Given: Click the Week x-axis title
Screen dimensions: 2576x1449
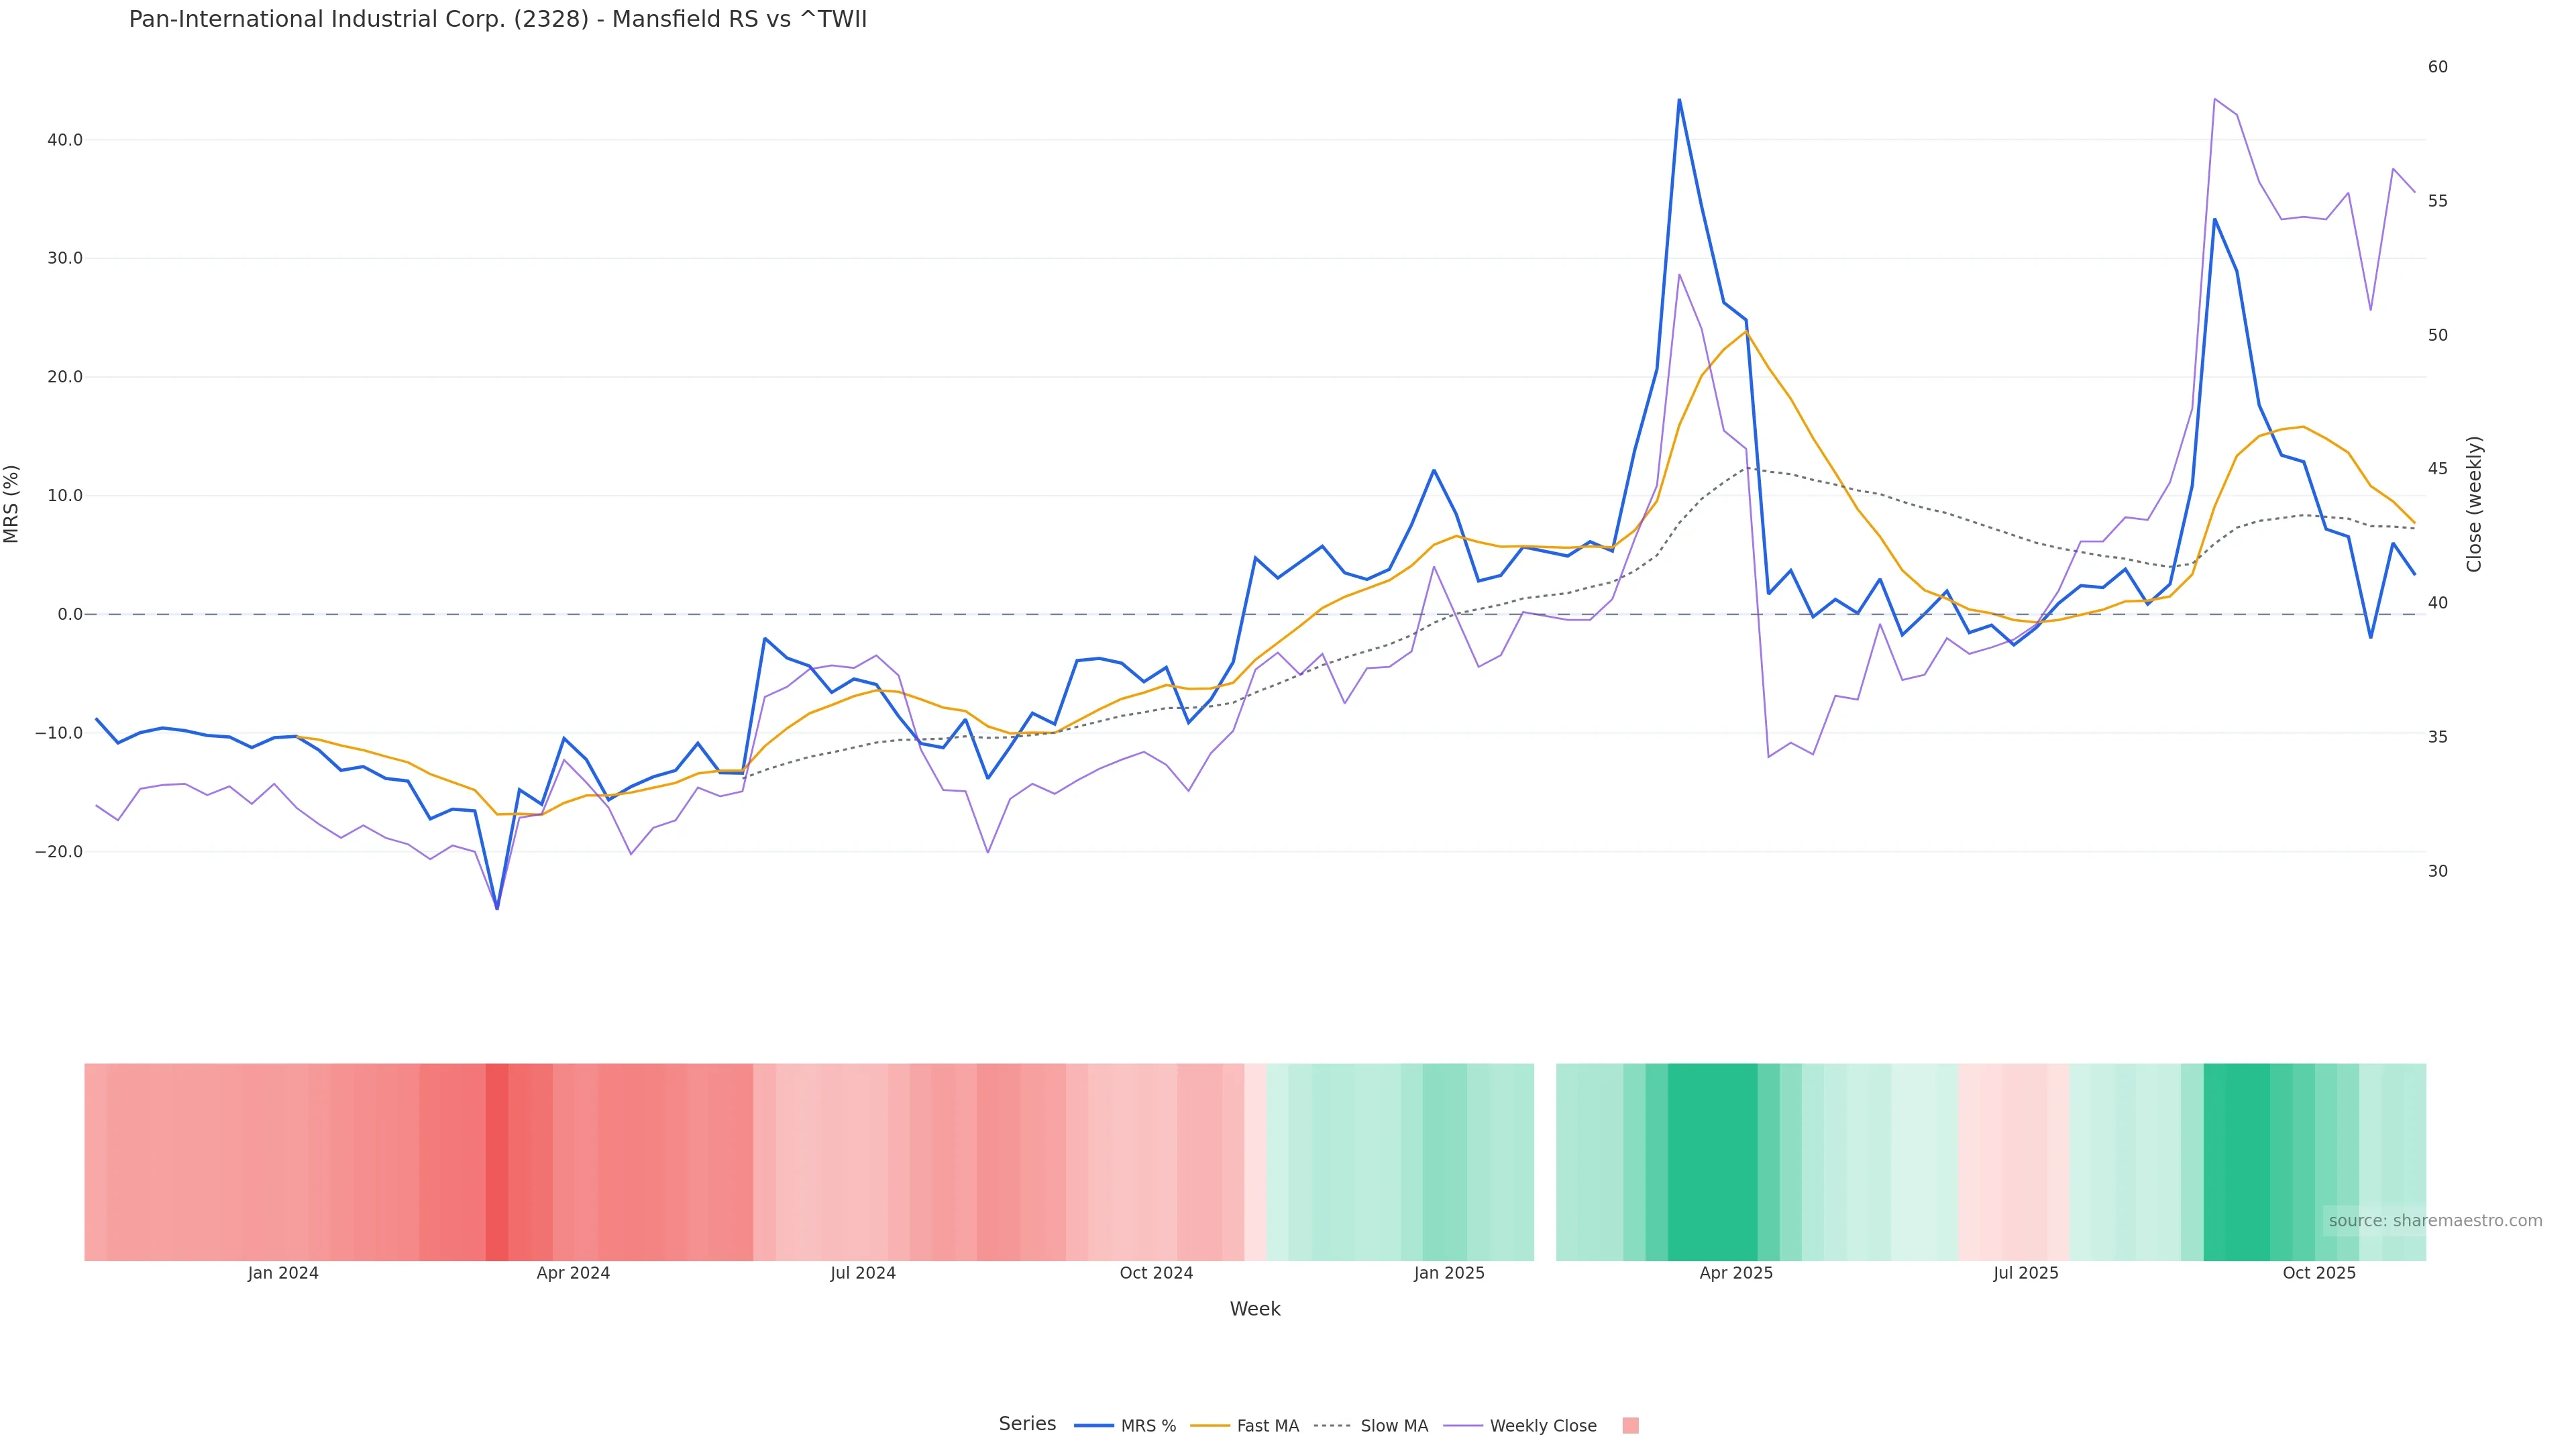Looking at the screenshot, I should point(1254,1309).
